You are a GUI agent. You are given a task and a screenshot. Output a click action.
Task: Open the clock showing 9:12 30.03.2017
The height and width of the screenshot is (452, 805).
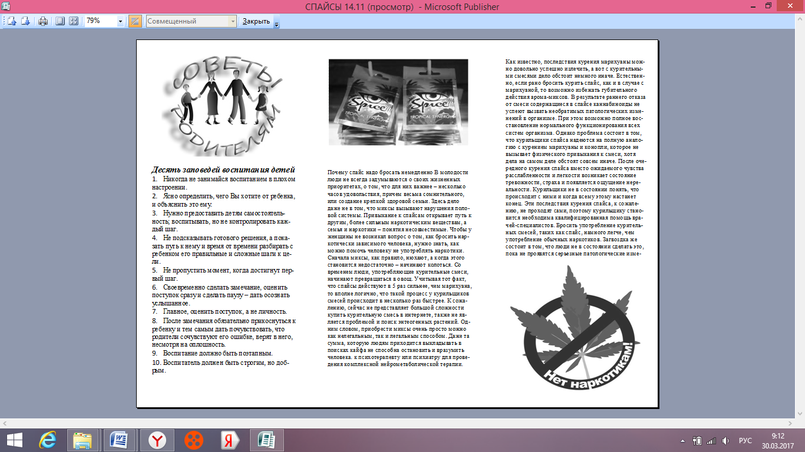click(778, 440)
